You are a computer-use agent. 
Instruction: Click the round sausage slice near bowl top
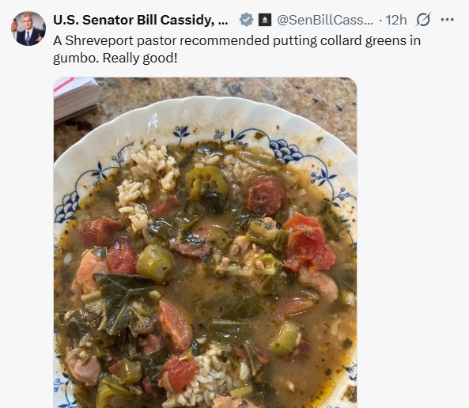point(266,196)
